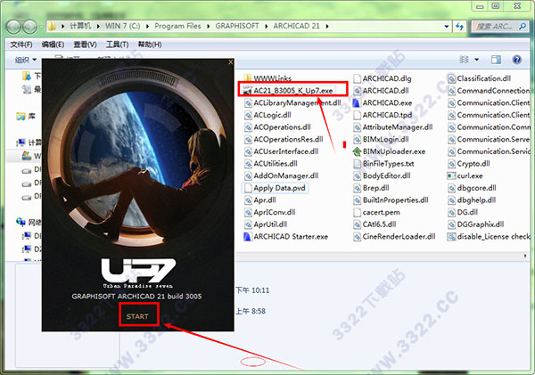The width and height of the screenshot is (535, 375).
Task: Select the ARCHICAD.dll file
Action: point(381,91)
